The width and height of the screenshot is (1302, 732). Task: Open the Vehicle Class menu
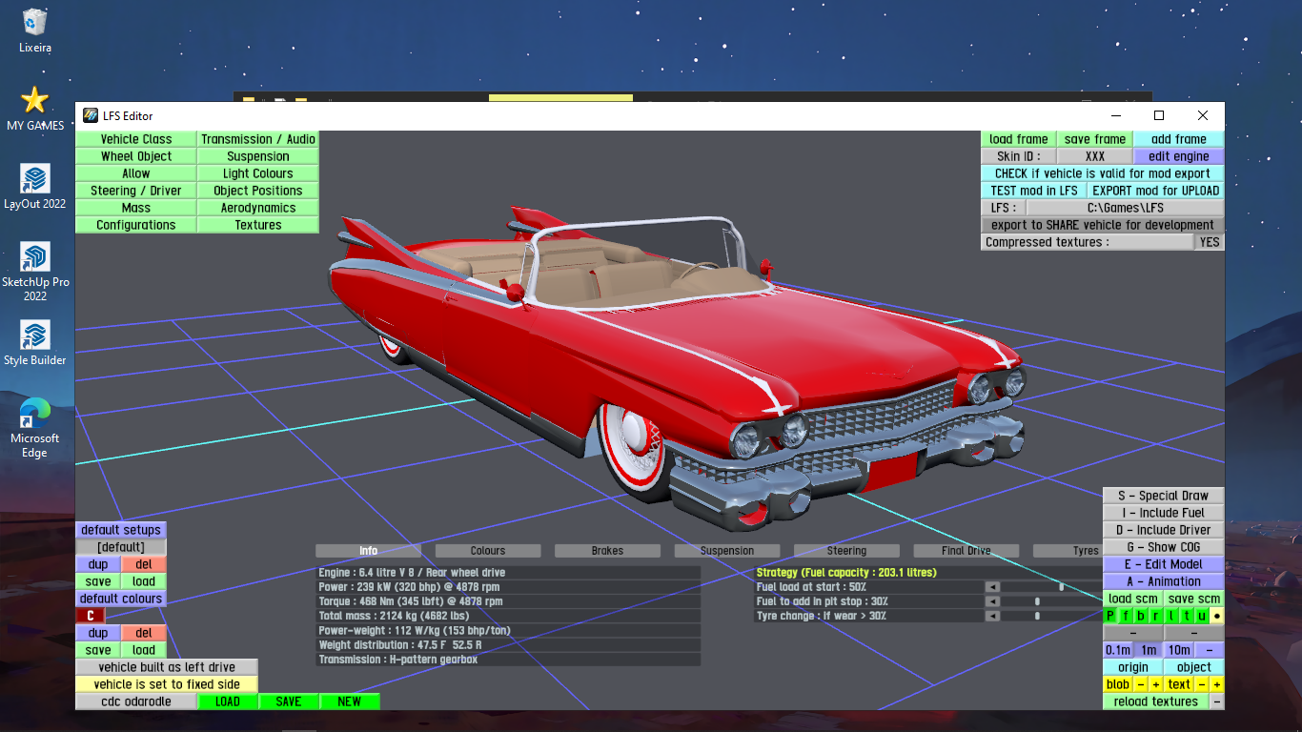[x=136, y=139]
